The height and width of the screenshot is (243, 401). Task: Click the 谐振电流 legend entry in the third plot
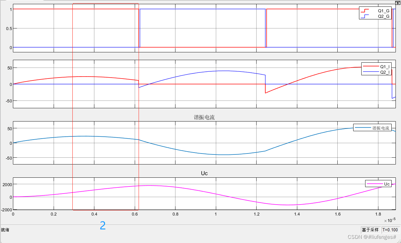(372, 128)
